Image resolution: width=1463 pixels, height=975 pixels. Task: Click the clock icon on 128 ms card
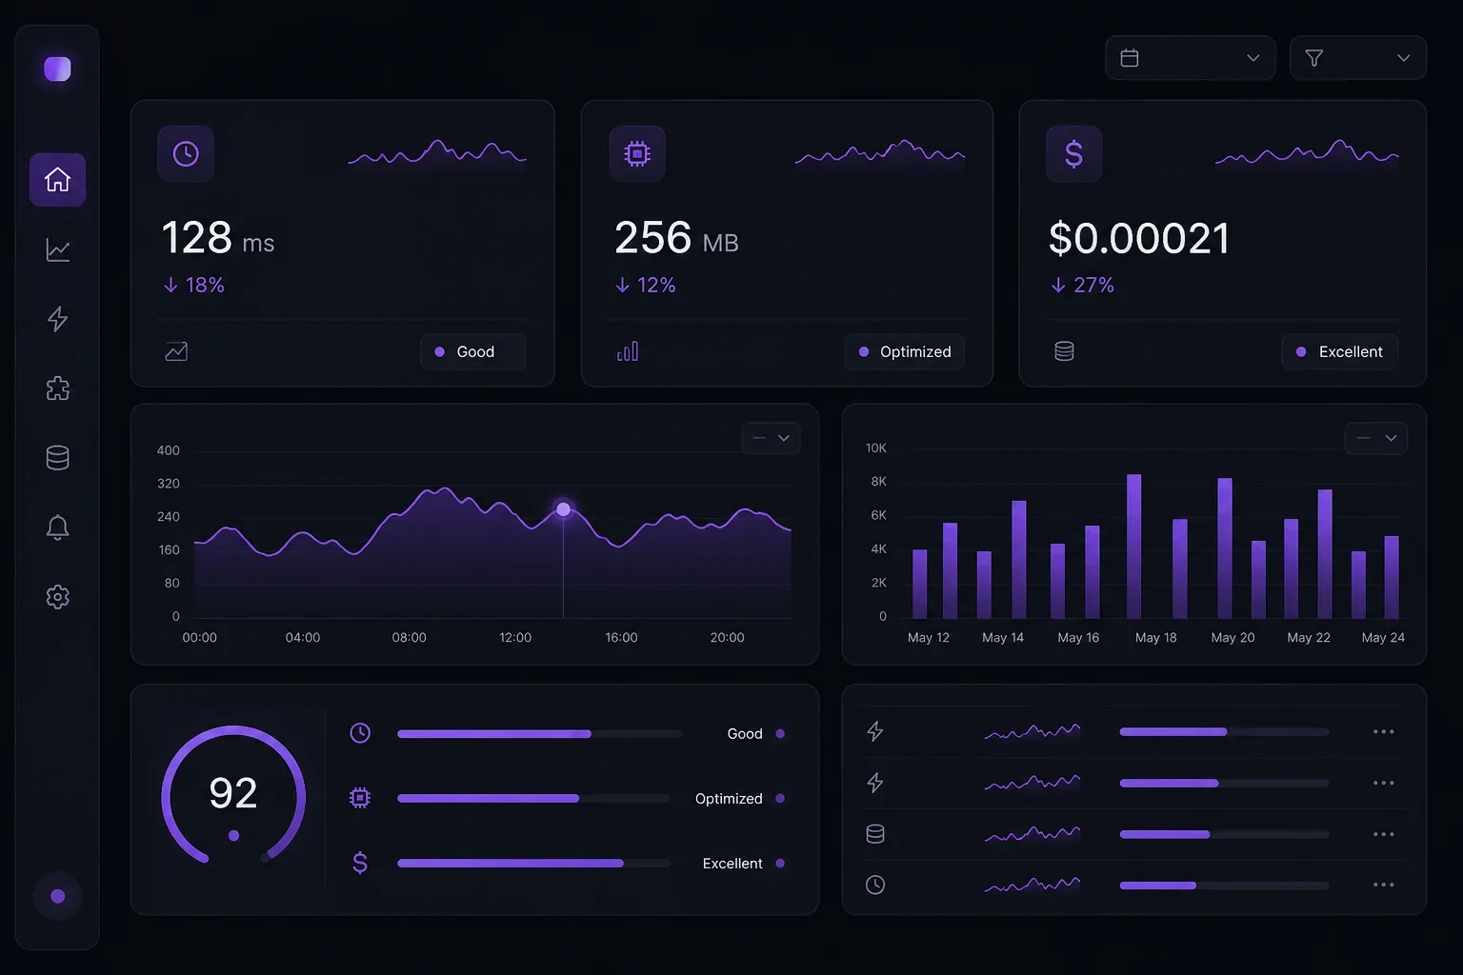186,153
